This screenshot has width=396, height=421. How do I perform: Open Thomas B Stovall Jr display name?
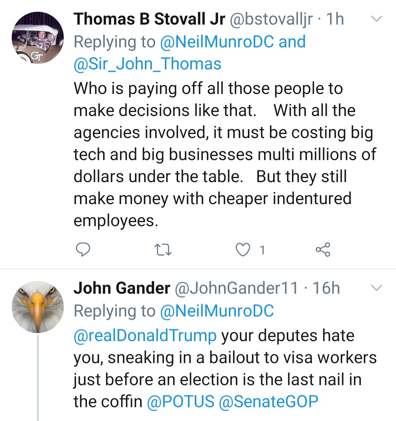coord(149,19)
